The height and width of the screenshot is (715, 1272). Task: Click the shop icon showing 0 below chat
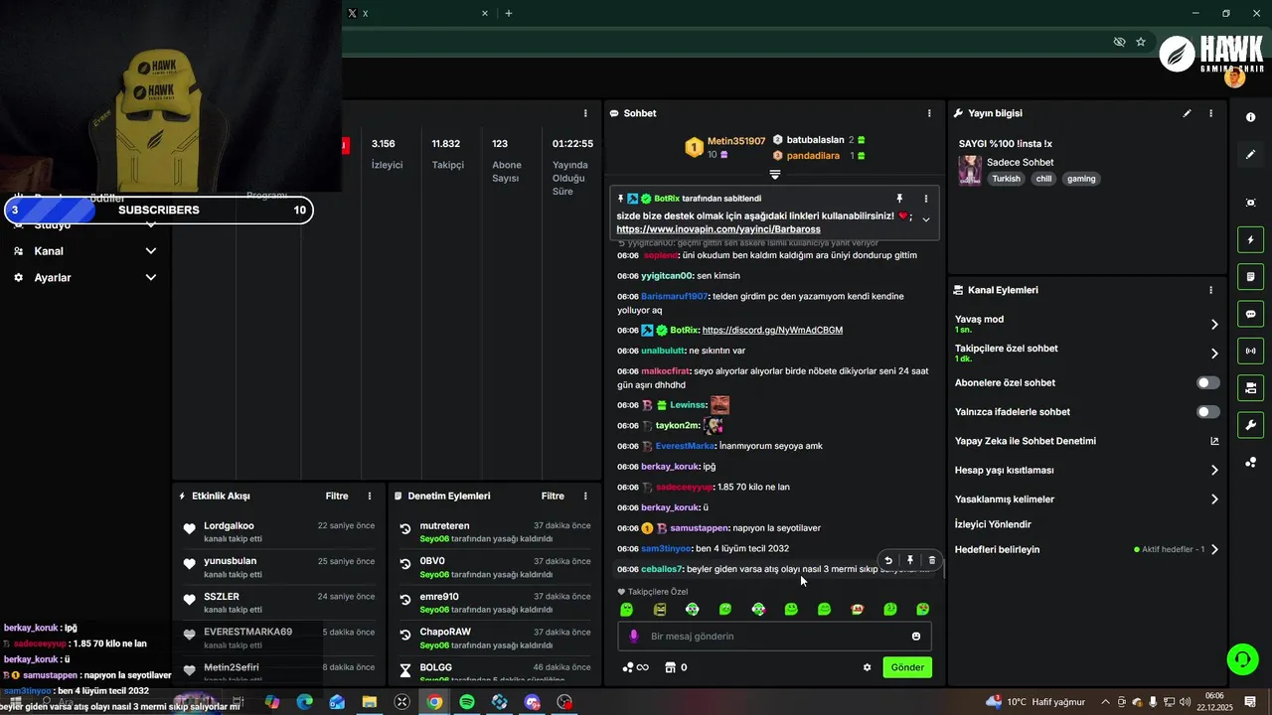676,667
